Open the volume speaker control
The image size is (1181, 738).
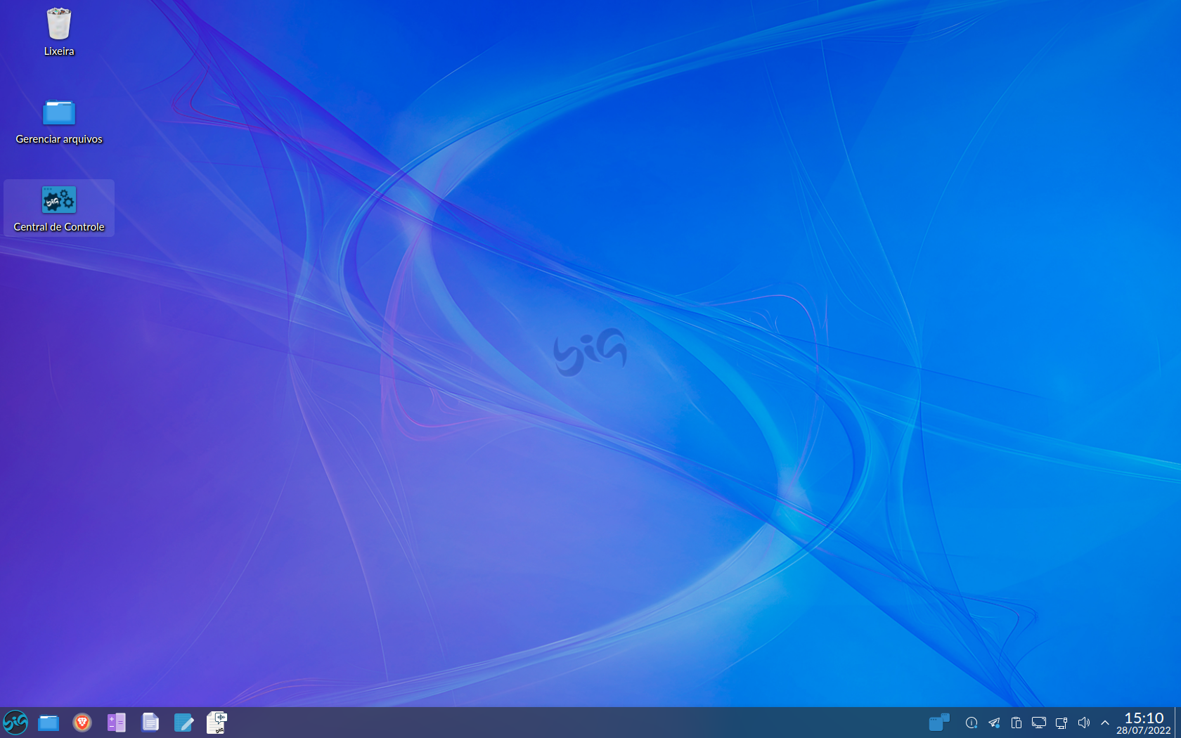1084,723
